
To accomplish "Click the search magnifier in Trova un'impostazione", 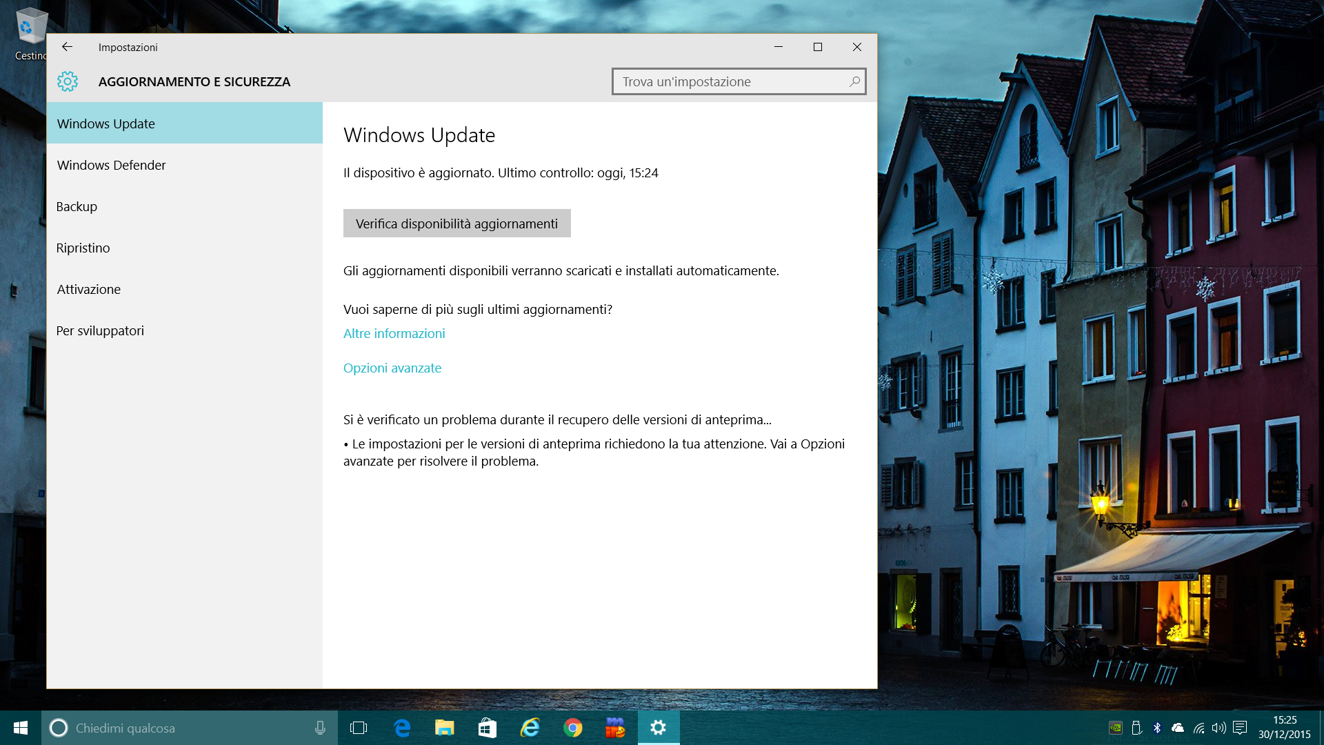I will tap(854, 81).
